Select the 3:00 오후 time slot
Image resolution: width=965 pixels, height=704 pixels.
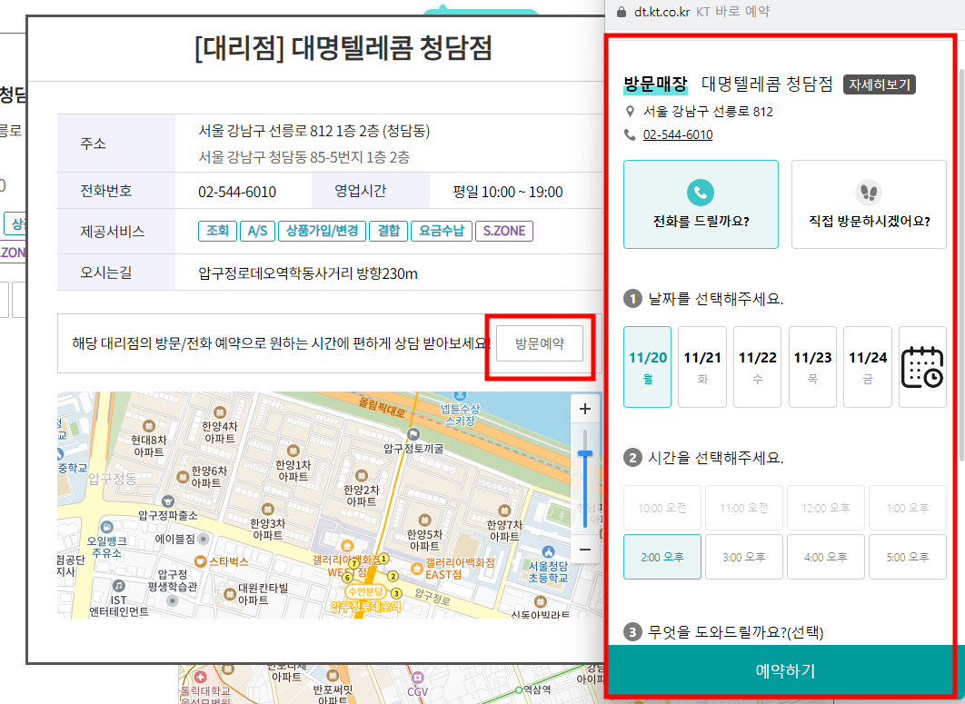pos(744,556)
